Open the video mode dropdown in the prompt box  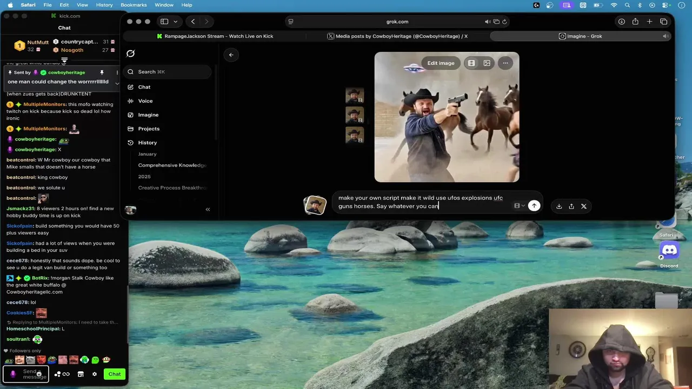pyautogui.click(x=520, y=206)
